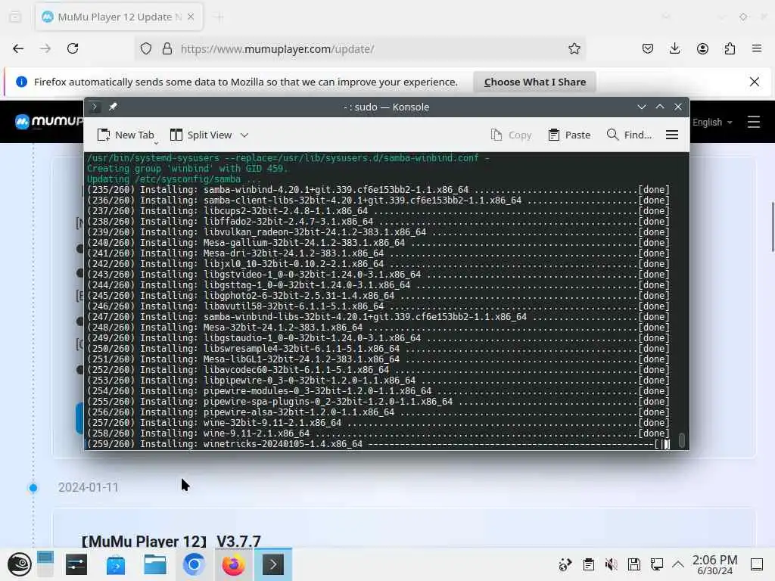Expand hidden system tray icons
The width and height of the screenshot is (775, 581).
pyautogui.click(x=678, y=564)
